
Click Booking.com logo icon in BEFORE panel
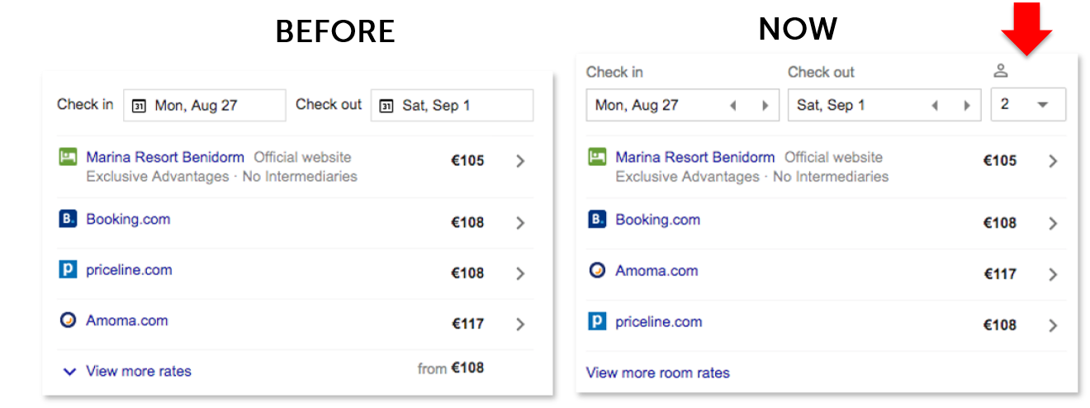click(68, 219)
